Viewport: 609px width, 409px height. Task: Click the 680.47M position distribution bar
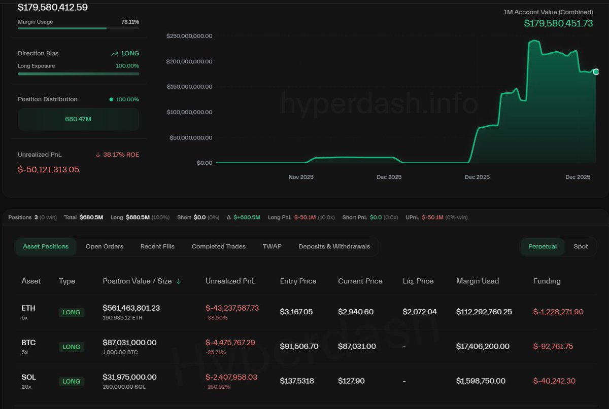[x=78, y=119]
